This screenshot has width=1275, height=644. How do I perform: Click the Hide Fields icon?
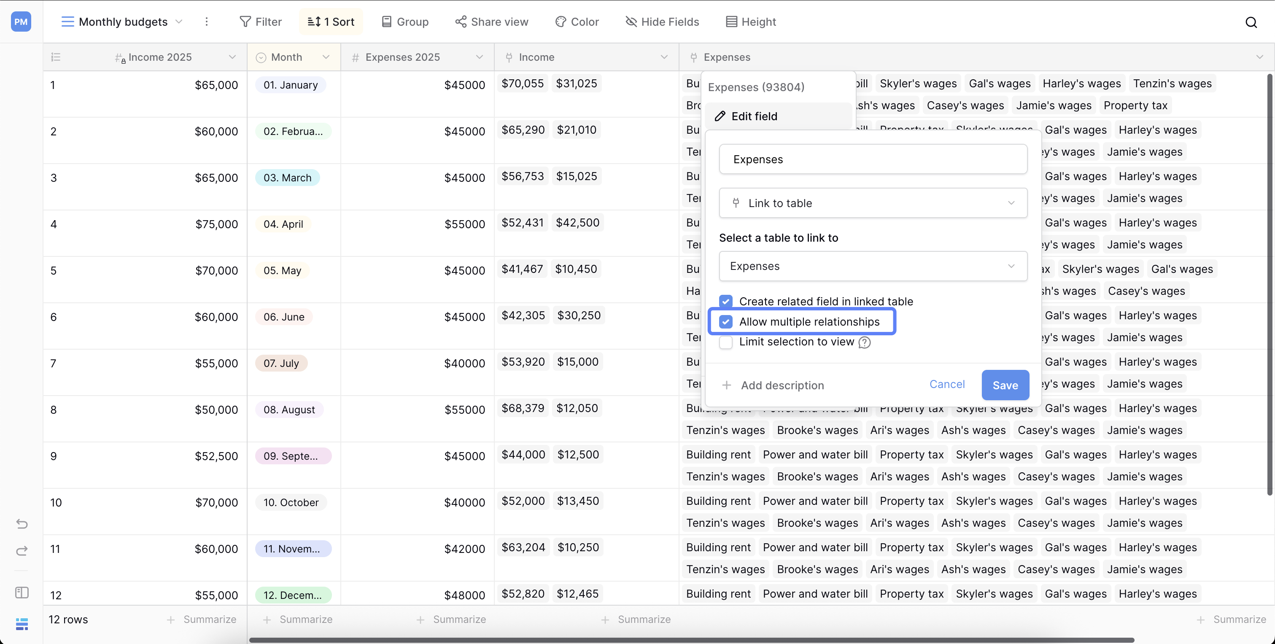(x=631, y=21)
